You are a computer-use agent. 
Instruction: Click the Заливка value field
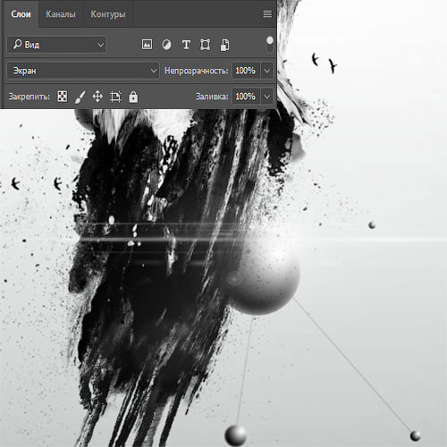(x=246, y=97)
